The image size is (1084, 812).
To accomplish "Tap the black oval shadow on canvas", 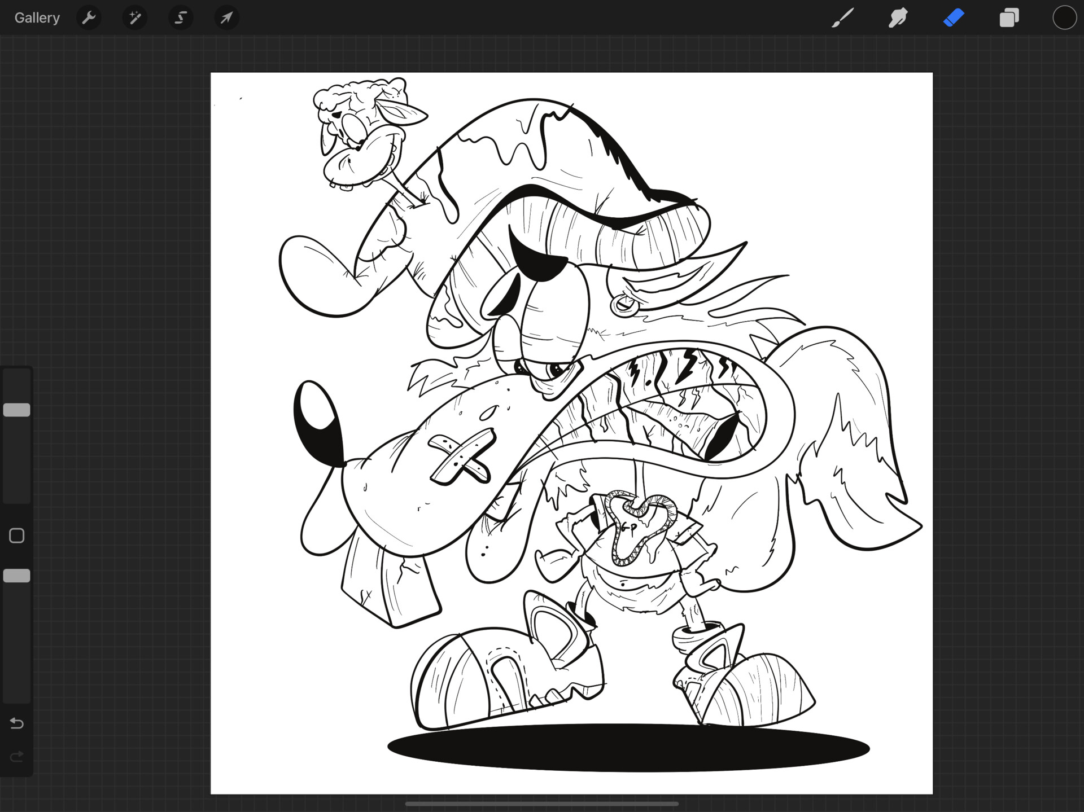I will click(628, 748).
